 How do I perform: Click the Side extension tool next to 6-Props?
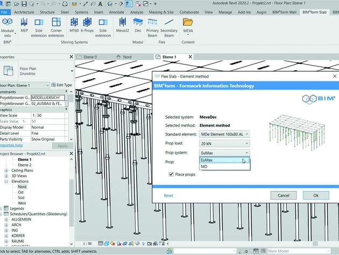click(103, 27)
